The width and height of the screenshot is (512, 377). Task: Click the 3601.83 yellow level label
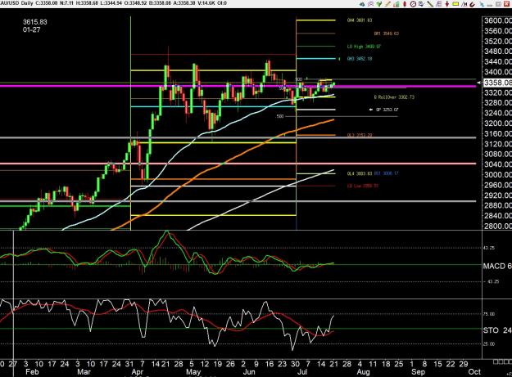click(360, 20)
